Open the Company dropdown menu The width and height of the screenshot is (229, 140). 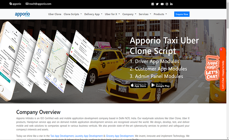(x=129, y=14)
